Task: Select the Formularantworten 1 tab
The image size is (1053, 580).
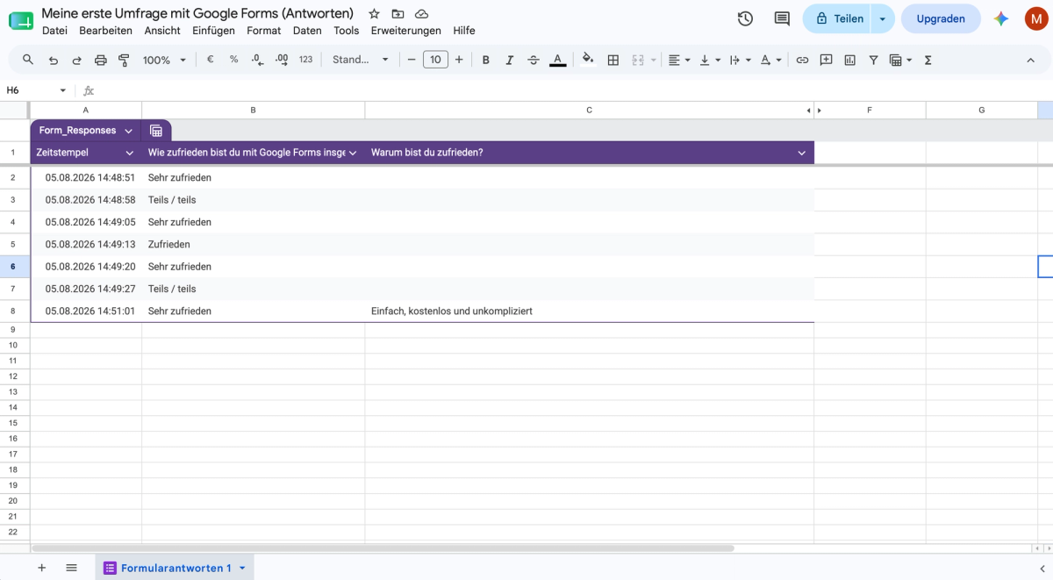Action: point(175,568)
